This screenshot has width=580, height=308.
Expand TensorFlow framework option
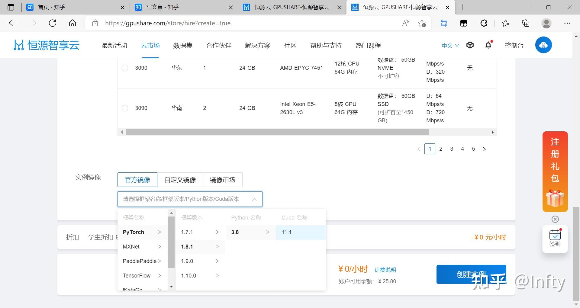pyautogui.click(x=142, y=276)
